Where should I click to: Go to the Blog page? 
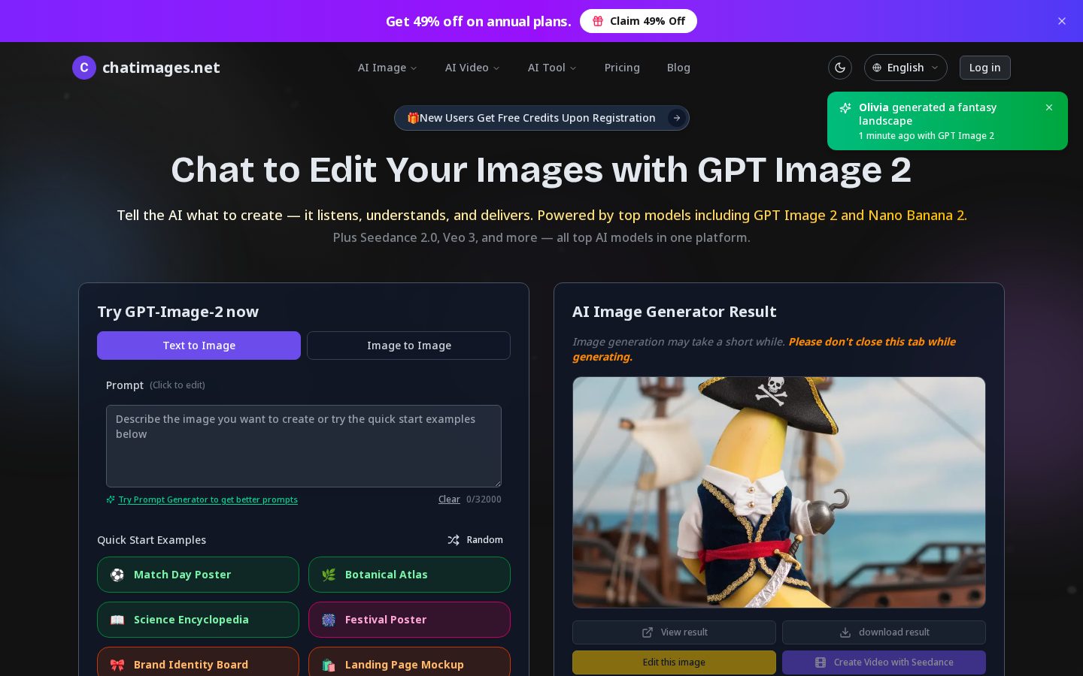678,68
